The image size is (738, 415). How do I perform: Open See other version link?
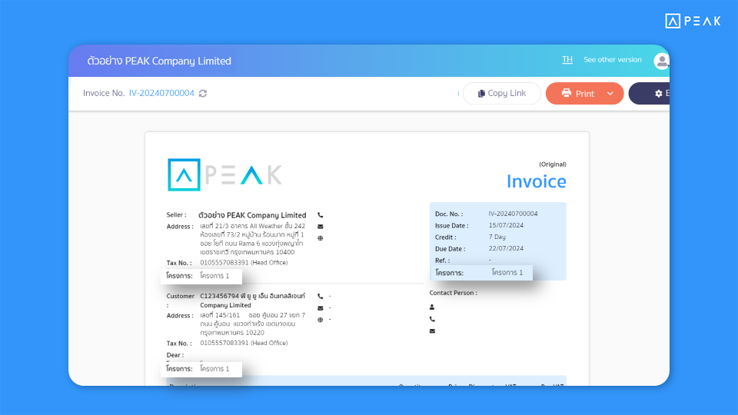click(x=613, y=59)
